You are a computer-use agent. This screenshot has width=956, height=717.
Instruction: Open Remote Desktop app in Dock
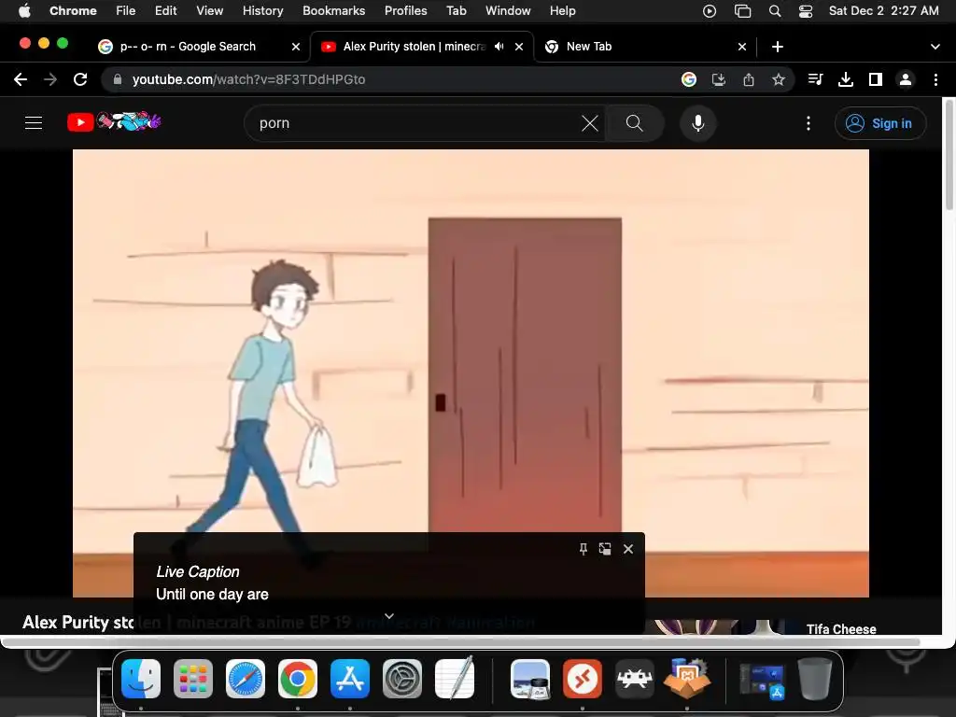pos(583,679)
